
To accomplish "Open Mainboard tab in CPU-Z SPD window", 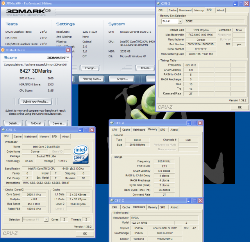I will coord(185,11).
